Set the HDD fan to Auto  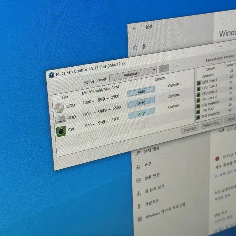tap(141, 103)
